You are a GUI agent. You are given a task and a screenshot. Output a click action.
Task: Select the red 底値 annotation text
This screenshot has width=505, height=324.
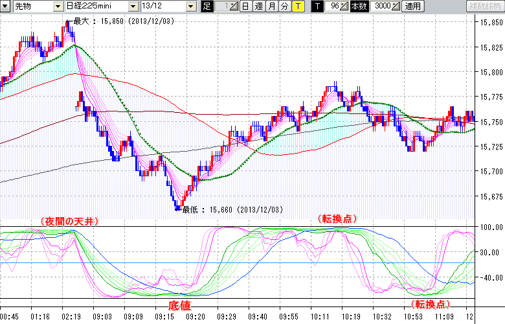point(180,304)
